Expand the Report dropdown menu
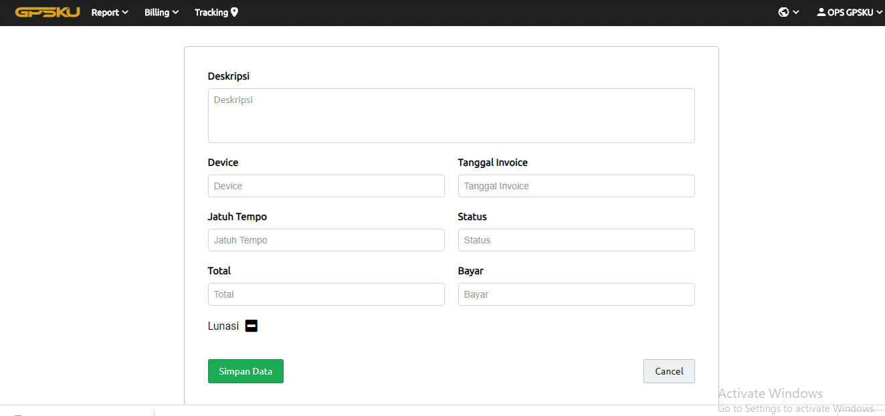 tap(110, 12)
